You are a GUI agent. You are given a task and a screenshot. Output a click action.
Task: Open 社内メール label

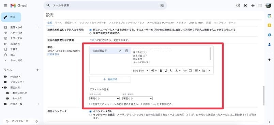16,104
